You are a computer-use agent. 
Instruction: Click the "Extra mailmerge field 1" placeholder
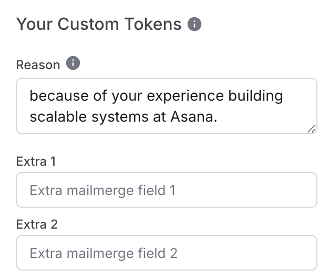pyautogui.click(x=102, y=190)
